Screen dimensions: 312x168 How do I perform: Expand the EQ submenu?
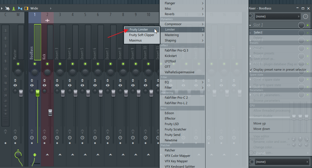coord(183,82)
